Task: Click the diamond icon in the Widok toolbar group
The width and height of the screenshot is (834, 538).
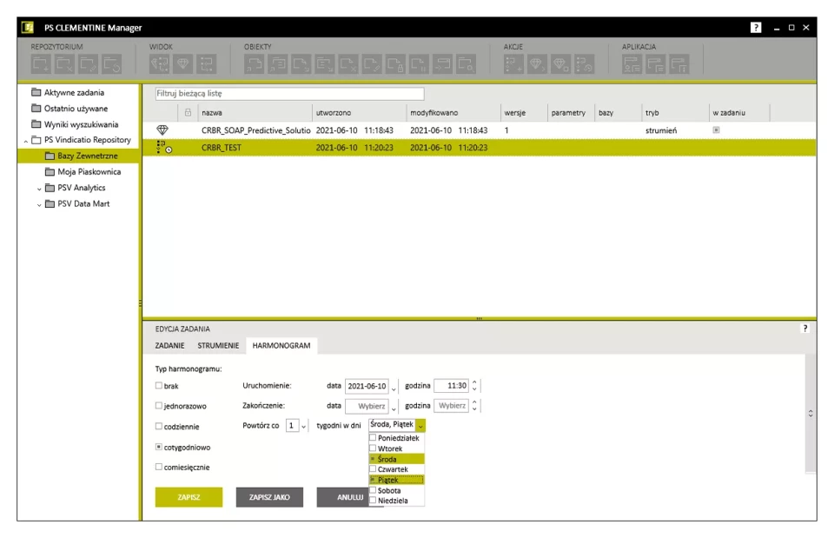Action: pyautogui.click(x=182, y=63)
